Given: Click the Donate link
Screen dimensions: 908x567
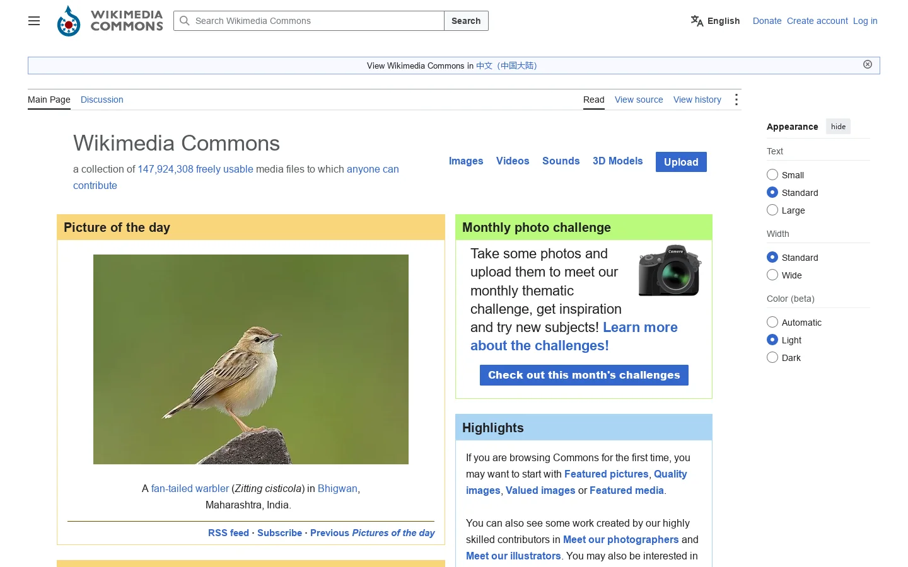Looking at the screenshot, I should [x=767, y=21].
